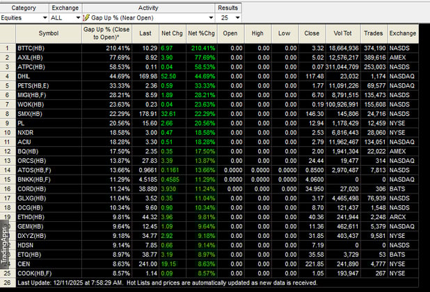Select the ACIU symbol
Image resolution: width=430 pixels, height=292 pixels.
tap(24, 142)
